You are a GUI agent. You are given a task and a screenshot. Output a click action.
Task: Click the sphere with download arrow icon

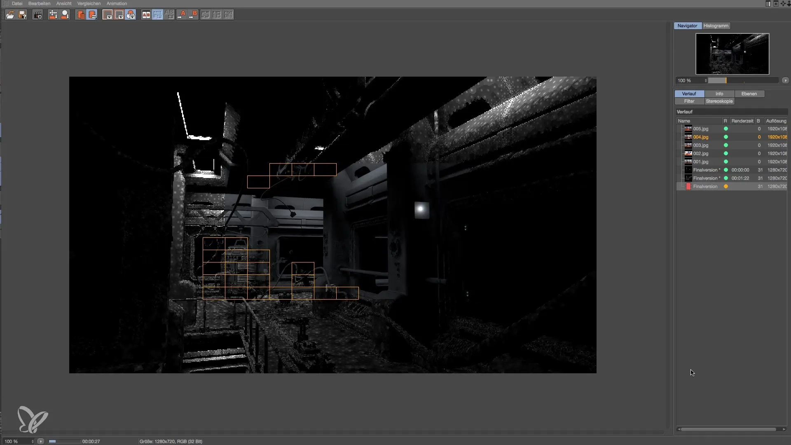tap(65, 15)
